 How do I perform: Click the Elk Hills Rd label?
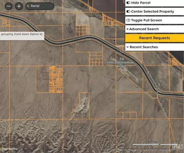click(163, 110)
